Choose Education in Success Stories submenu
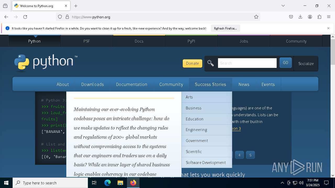 pyautogui.click(x=207, y=119)
